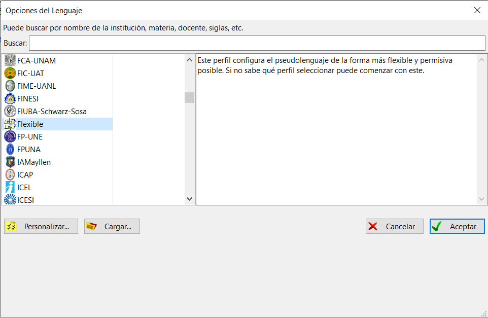Click the Cargar... button
Screen dimensions: 488x318
112,227
